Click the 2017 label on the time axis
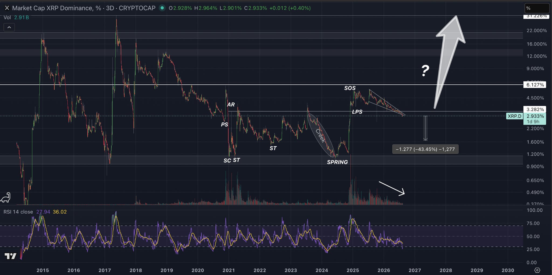 105,270
